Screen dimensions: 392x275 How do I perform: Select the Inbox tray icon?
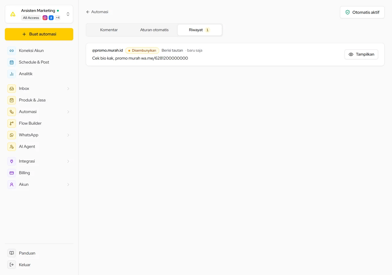12,89
